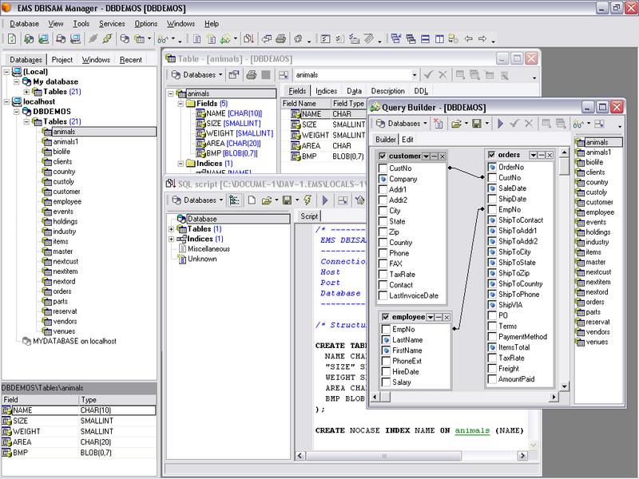Click the cascade windows icon in main toolbar

click(x=411, y=38)
